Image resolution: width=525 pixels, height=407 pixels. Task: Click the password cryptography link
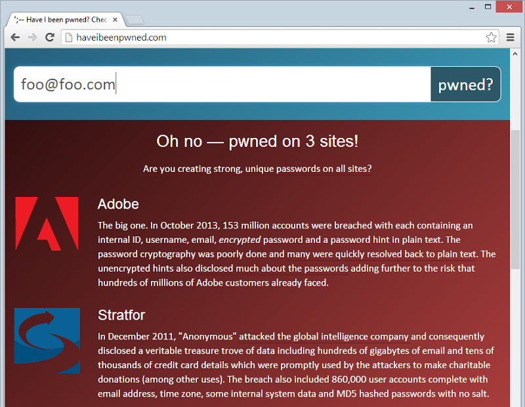coord(148,254)
